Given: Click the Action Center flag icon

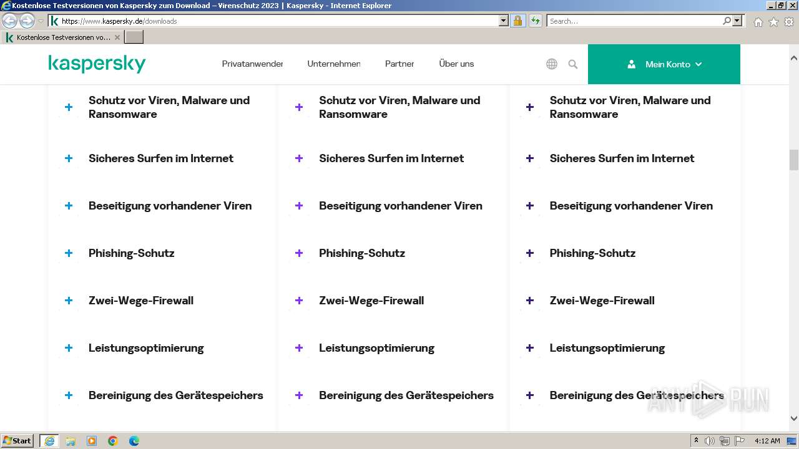Looking at the screenshot, I should tap(740, 441).
